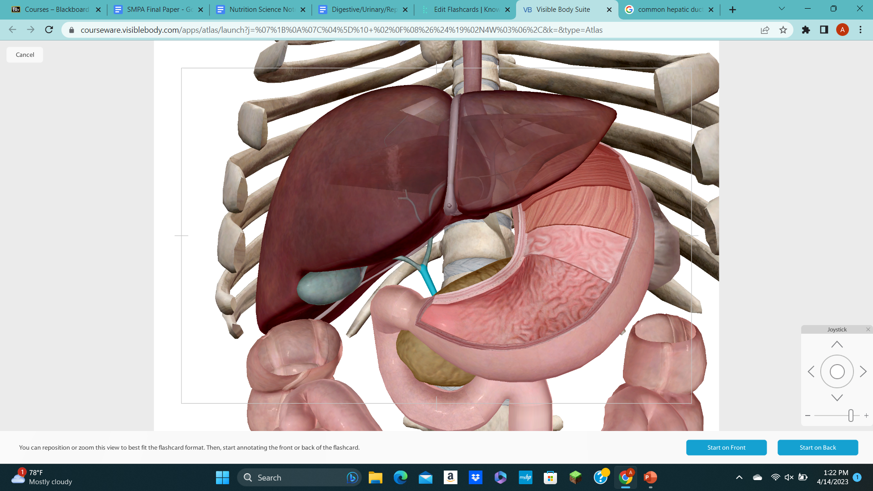Click the Start on Back button
Screen dimensions: 873x491
tap(818, 447)
